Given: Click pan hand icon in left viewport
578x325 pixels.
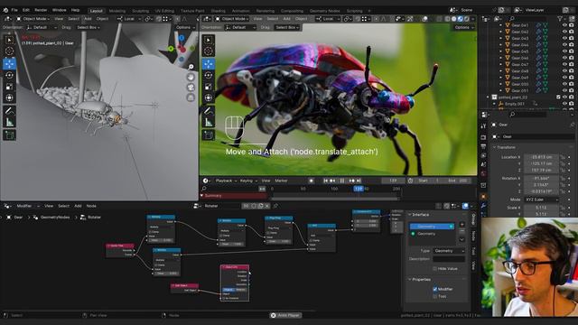Looking at the screenshot, I should 191,77.
